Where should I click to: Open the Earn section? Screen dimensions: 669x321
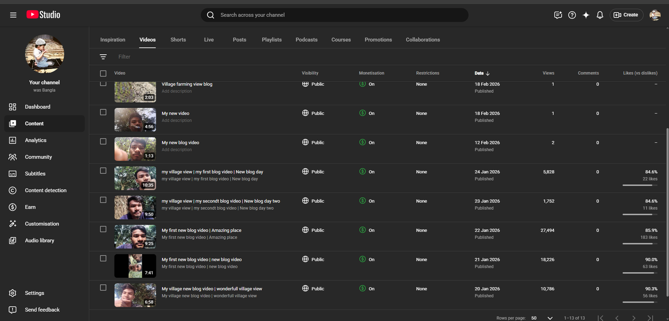pyautogui.click(x=30, y=207)
